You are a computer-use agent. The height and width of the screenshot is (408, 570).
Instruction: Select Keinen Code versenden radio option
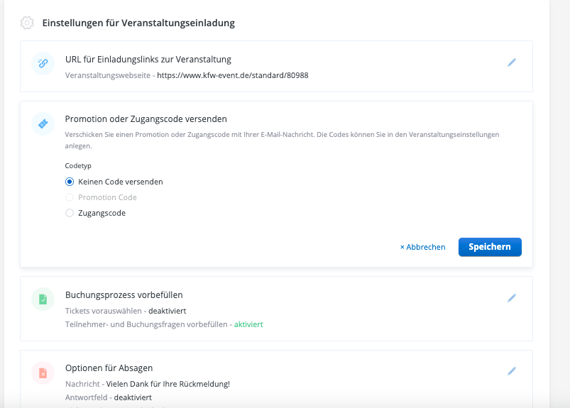[70, 182]
